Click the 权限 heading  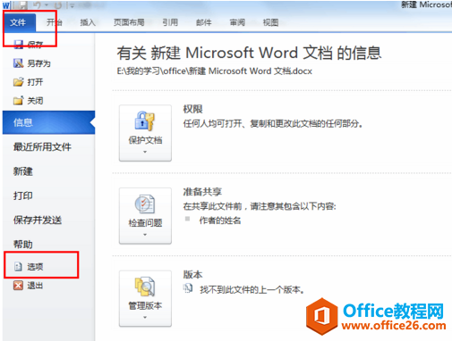192,109
